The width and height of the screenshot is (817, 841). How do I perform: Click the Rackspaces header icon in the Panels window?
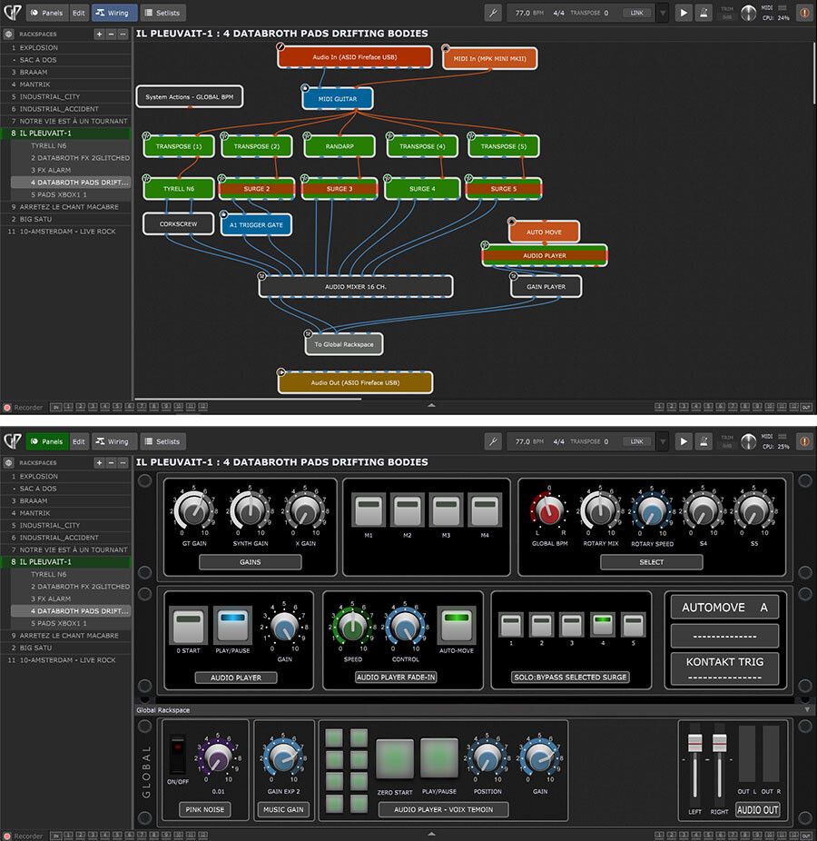click(x=8, y=462)
